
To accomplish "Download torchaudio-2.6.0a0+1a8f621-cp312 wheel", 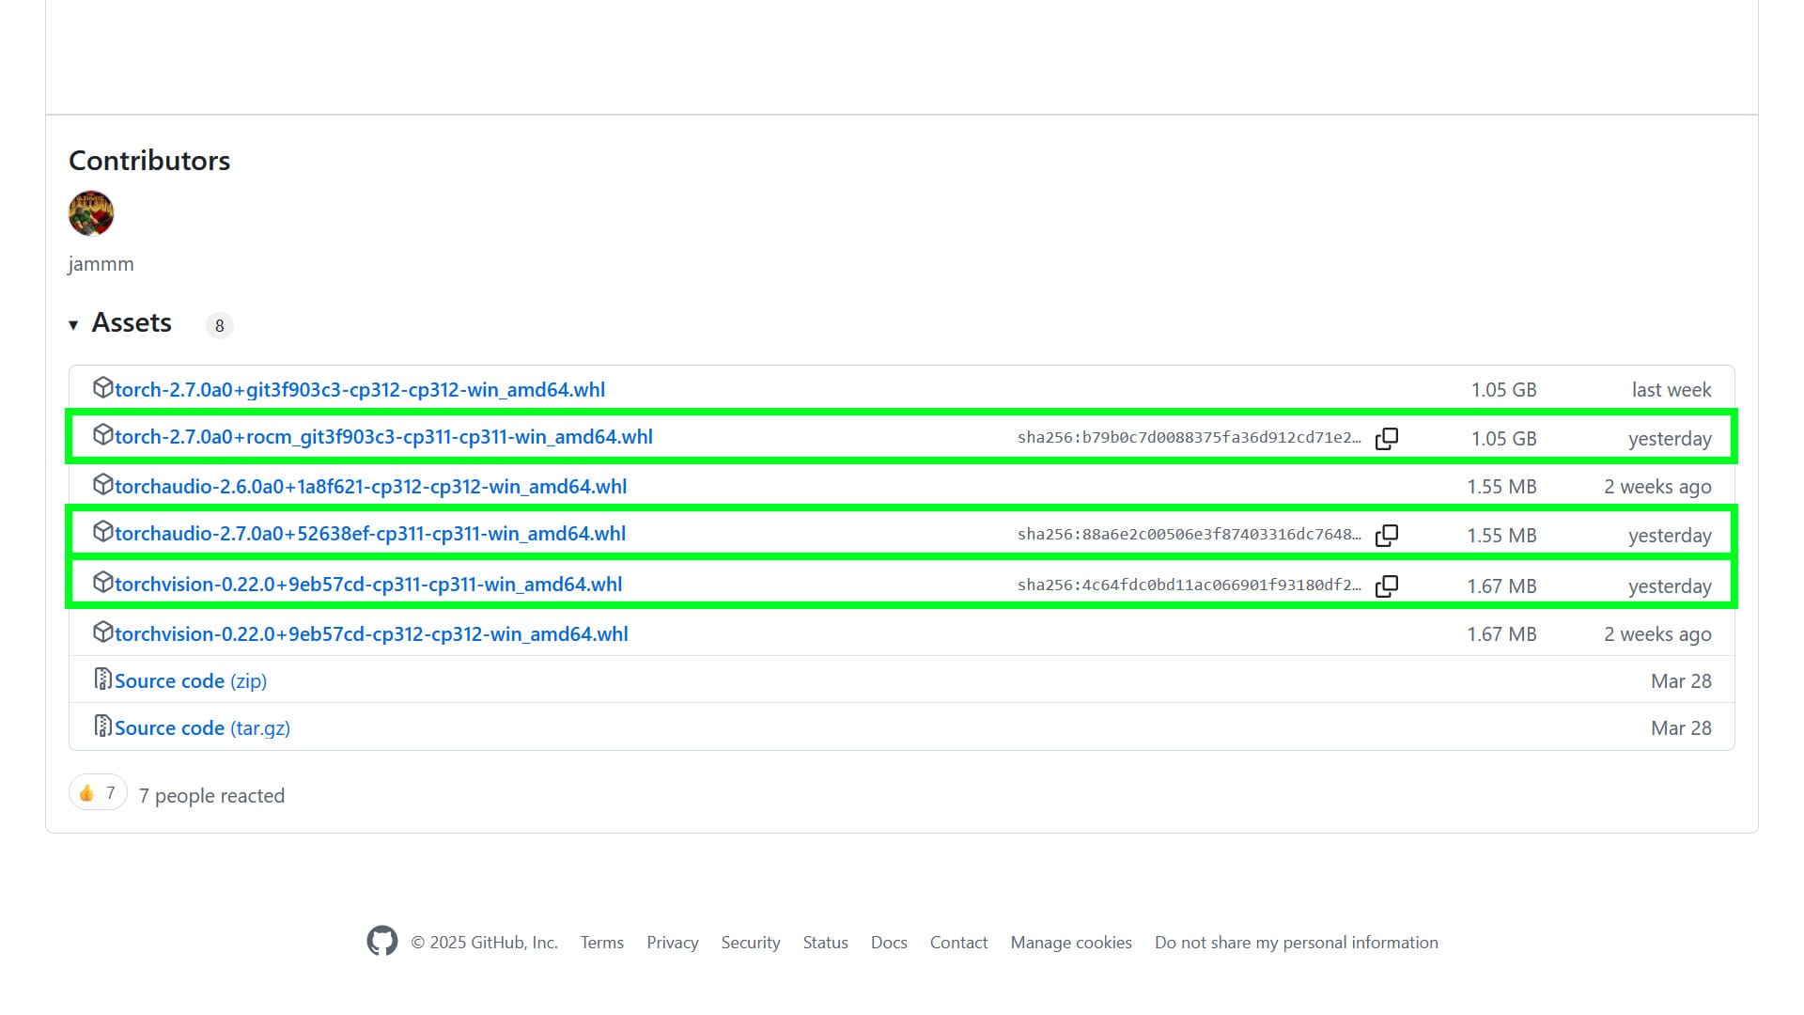I will pyautogui.click(x=371, y=487).
